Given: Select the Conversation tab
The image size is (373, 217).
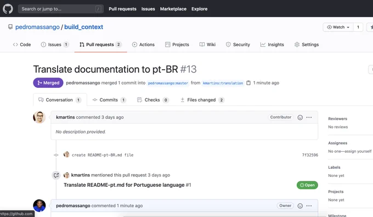Looking at the screenshot, I should [x=60, y=100].
